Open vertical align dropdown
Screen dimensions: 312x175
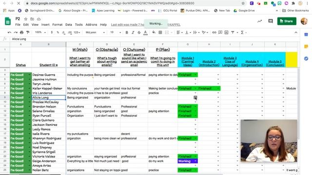(x=188, y=33)
